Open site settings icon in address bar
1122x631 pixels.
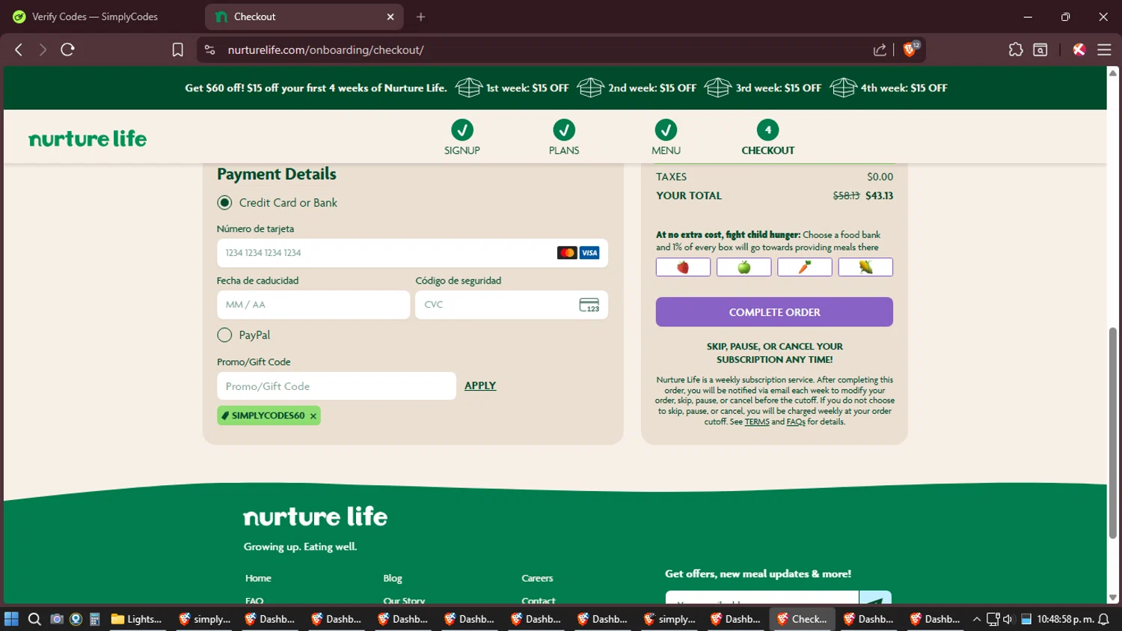(210, 49)
